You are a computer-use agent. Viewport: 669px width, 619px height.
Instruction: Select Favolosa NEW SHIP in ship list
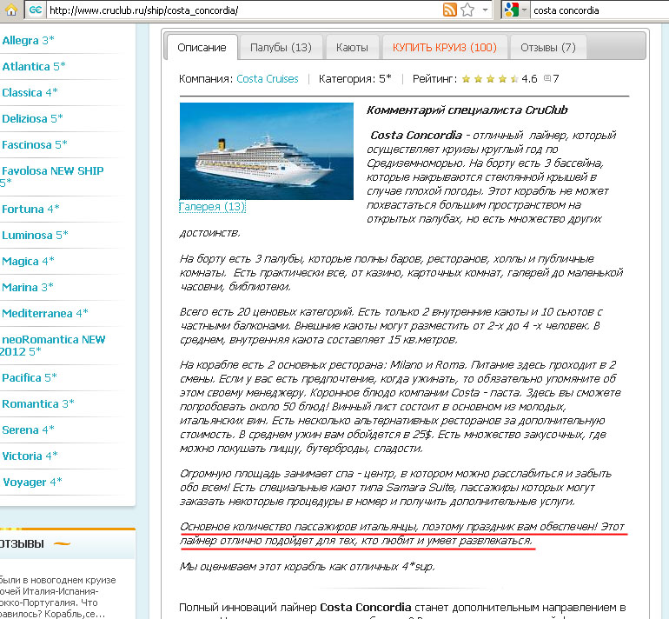tap(52, 171)
